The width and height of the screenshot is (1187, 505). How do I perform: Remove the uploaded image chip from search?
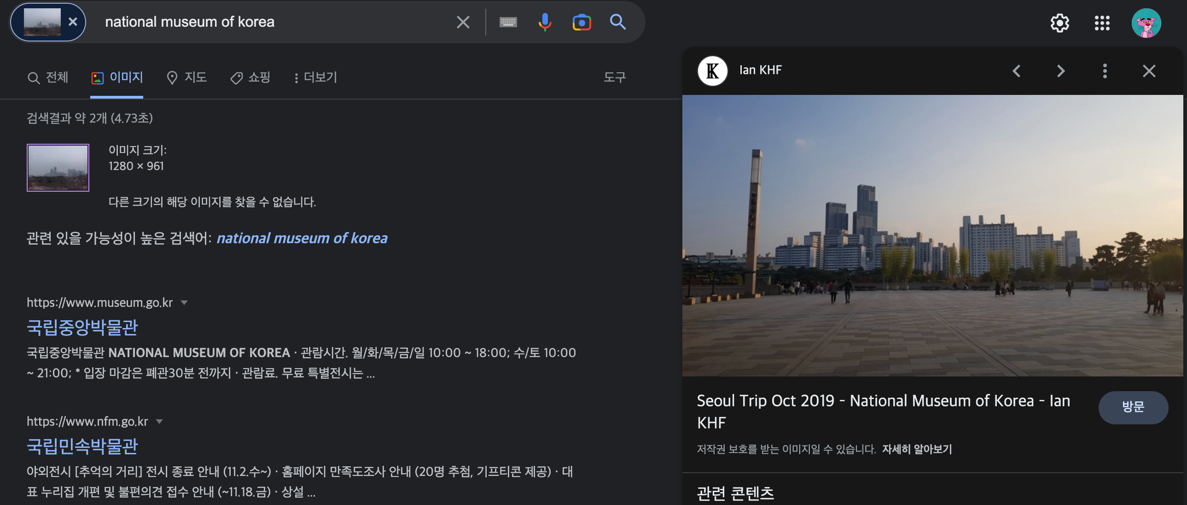(x=73, y=22)
